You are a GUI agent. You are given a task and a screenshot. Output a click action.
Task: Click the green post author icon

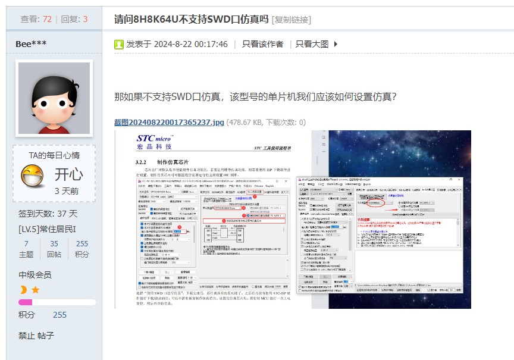click(x=118, y=44)
